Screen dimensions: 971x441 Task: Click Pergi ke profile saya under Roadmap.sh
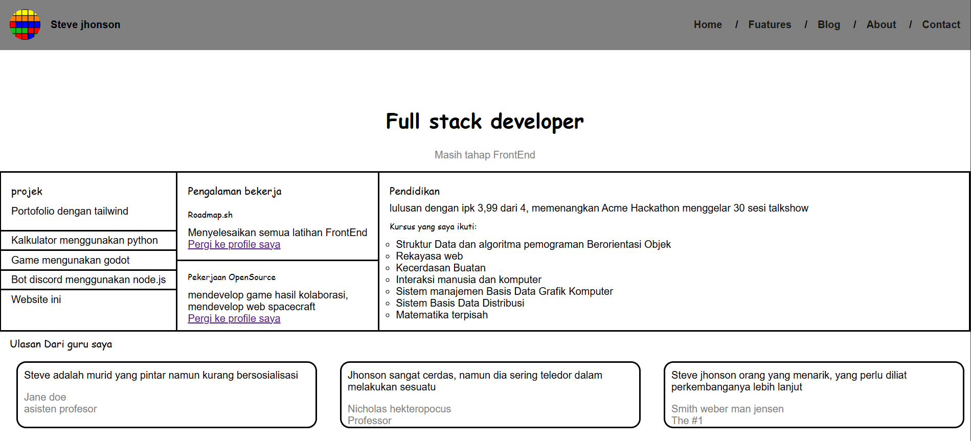(234, 244)
